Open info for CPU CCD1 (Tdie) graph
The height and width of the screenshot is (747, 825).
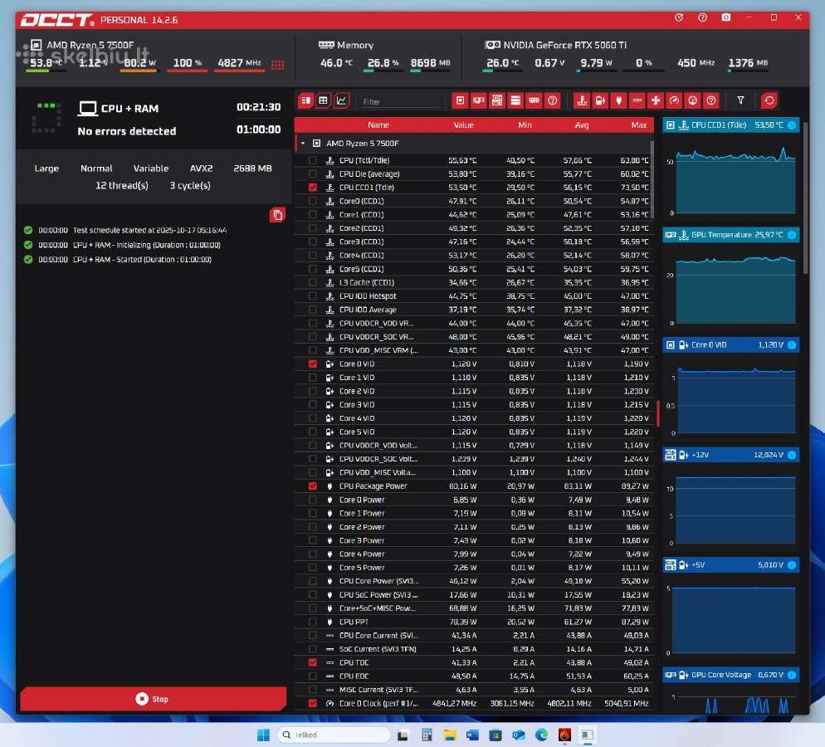point(792,124)
